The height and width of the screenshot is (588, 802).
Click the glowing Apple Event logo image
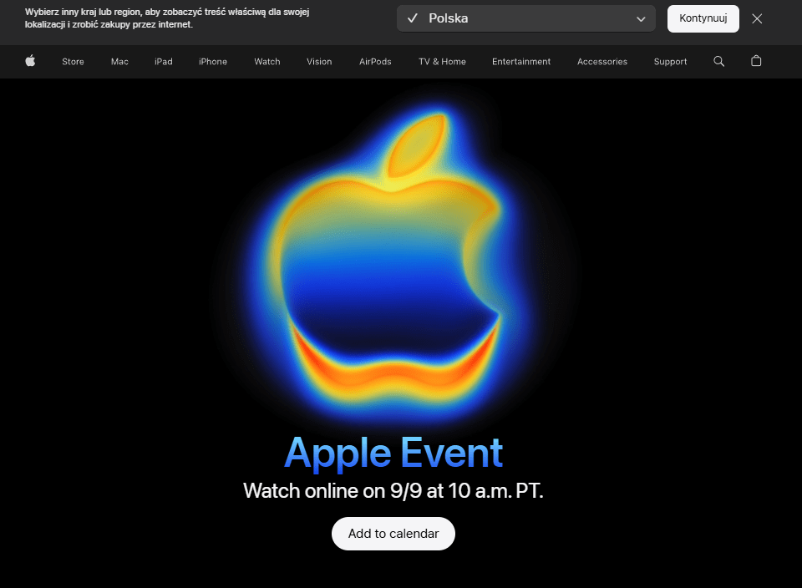(393, 263)
